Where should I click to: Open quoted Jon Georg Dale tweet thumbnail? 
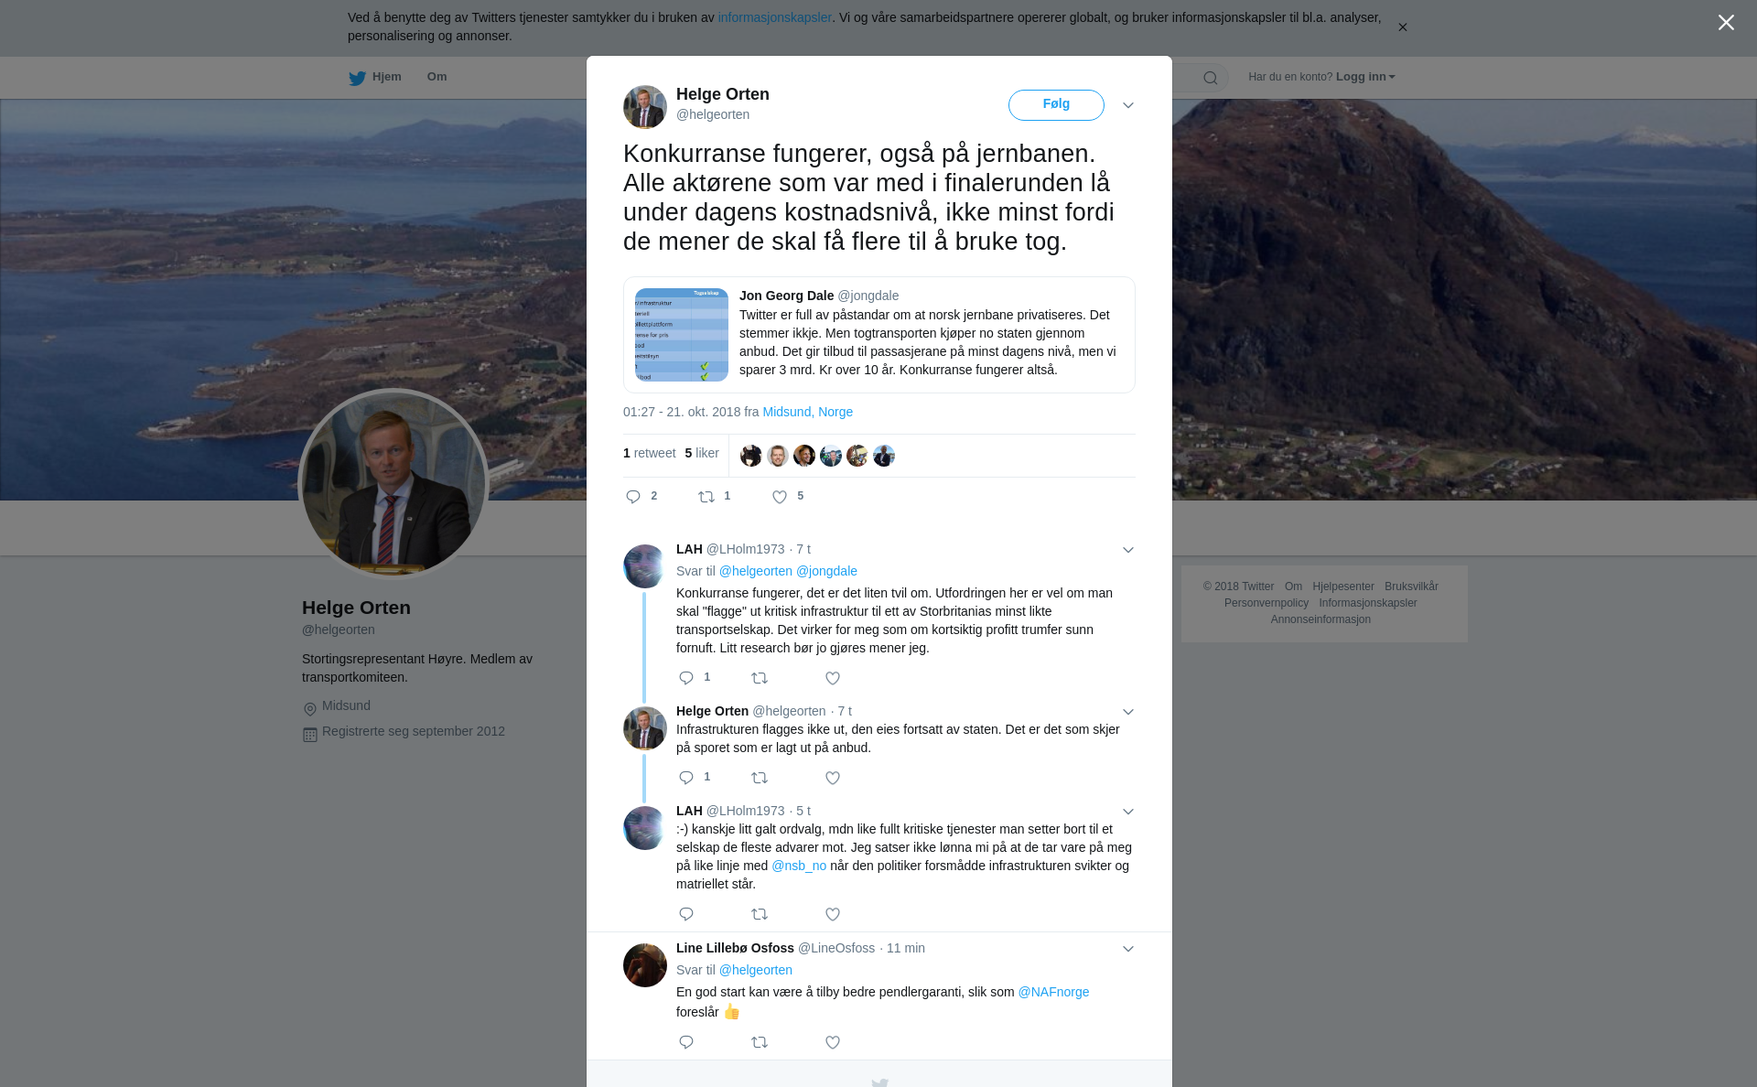tap(682, 335)
